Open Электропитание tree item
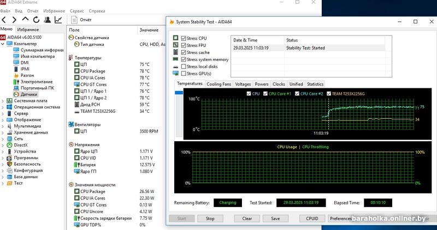Screen dimensions: 437x230 37,82
